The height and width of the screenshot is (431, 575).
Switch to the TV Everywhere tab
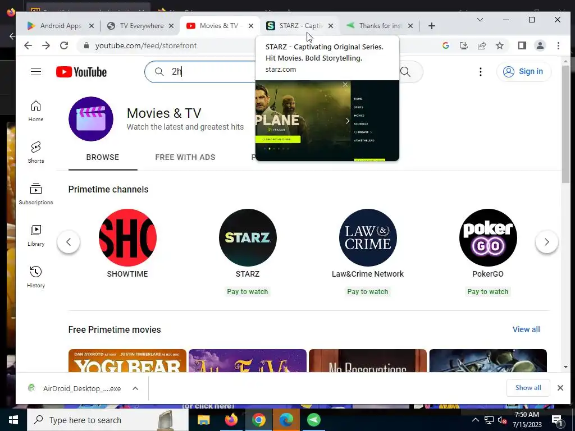click(141, 26)
